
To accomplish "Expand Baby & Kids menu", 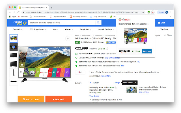I will click(85, 29).
